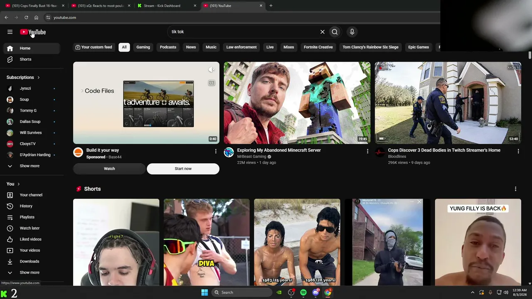Open History in the sidebar
532x299 pixels.
(32, 206)
